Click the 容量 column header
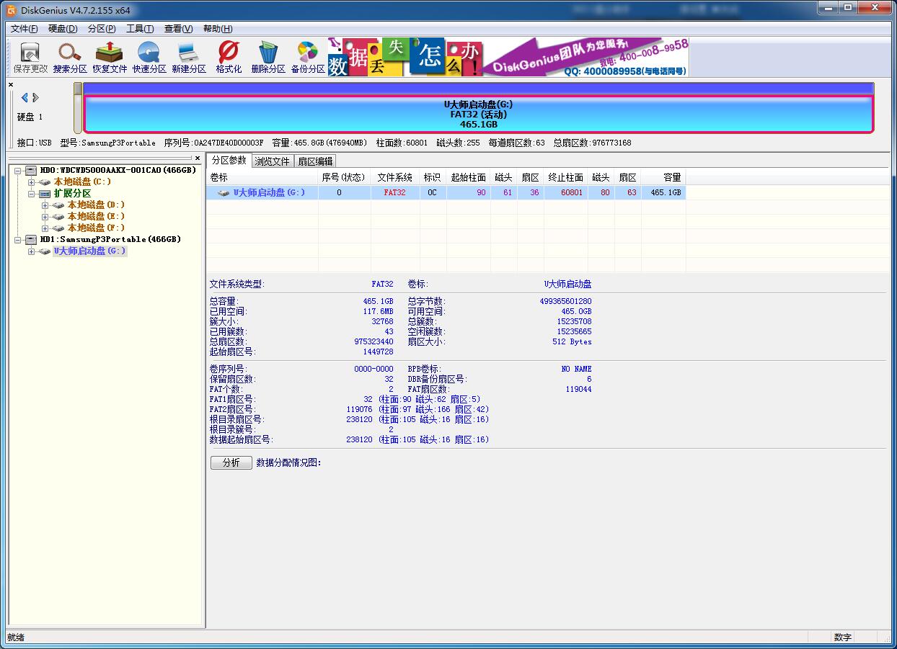897x649 pixels. click(x=663, y=177)
